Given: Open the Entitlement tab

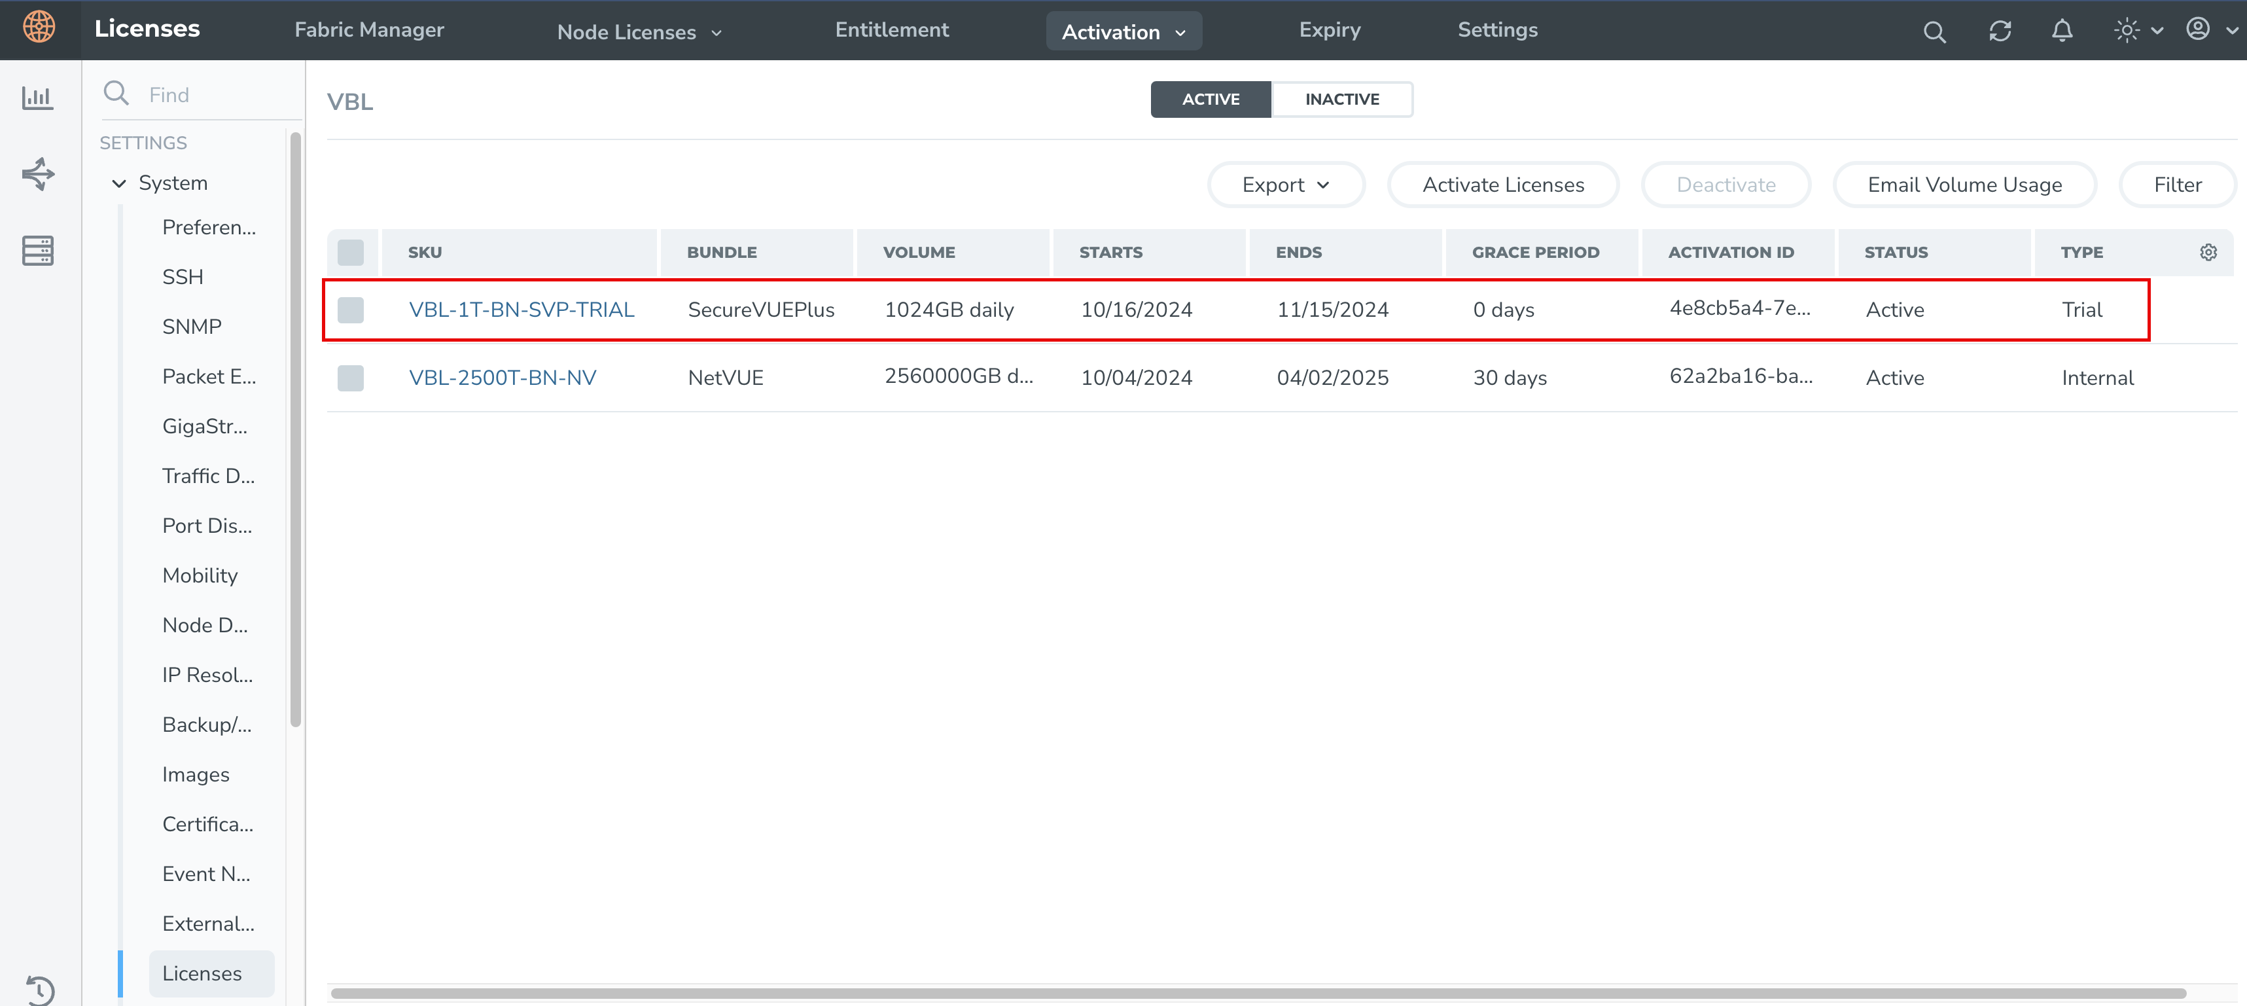Looking at the screenshot, I should point(891,29).
